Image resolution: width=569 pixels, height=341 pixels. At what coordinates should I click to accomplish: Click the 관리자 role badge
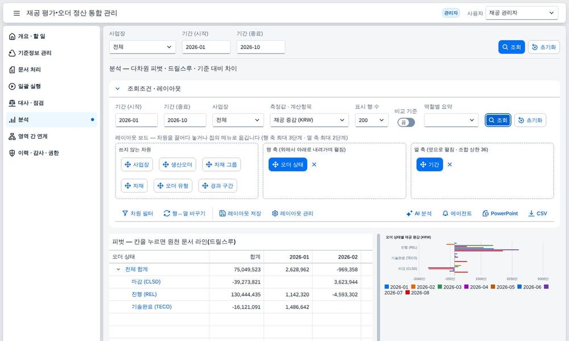pyautogui.click(x=451, y=13)
